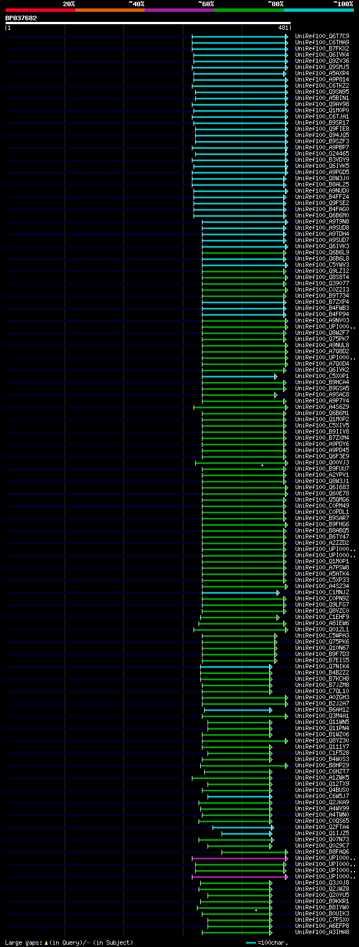Open hit UniRef100_Q8W2F7
359x947 pixels.
click(x=322, y=333)
